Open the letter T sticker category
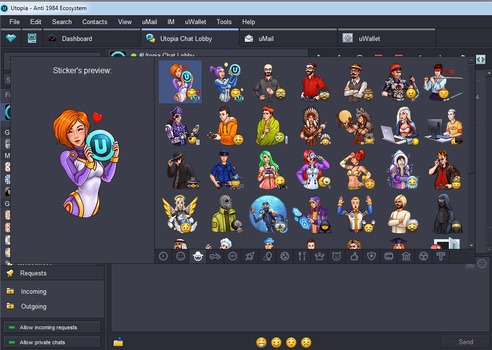Viewport: 492px width, 350px height. (x=441, y=257)
